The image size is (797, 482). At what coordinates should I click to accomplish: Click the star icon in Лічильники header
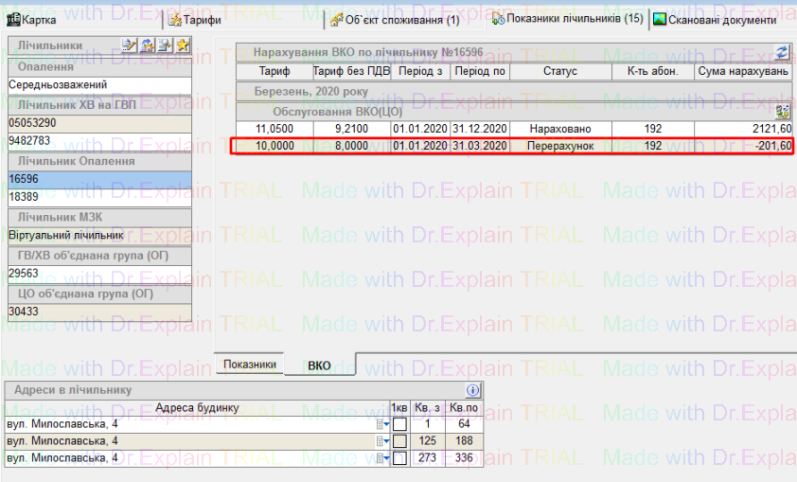(182, 45)
